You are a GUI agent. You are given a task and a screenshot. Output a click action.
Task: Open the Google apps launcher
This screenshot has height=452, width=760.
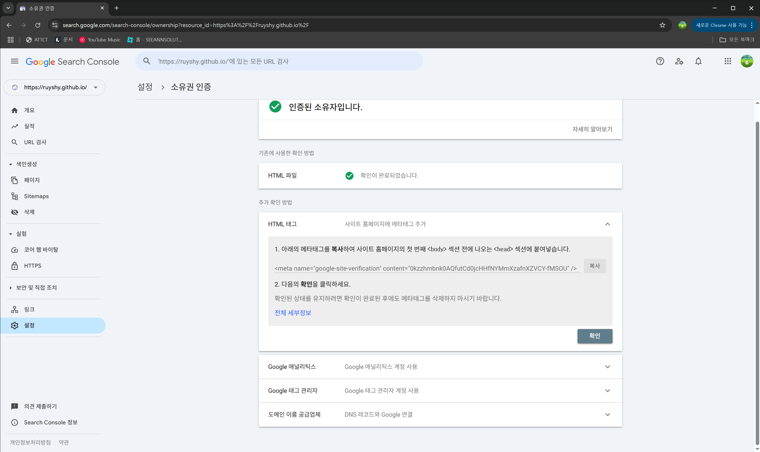point(728,61)
